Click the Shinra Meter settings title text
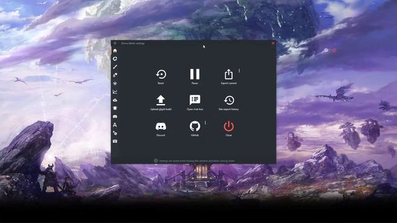The image size is (397, 223). [x=133, y=43]
